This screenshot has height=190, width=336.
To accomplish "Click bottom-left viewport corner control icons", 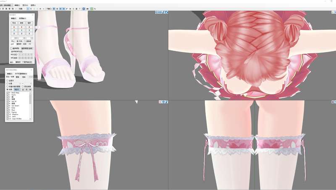I will pyautogui.click(x=164, y=102).
